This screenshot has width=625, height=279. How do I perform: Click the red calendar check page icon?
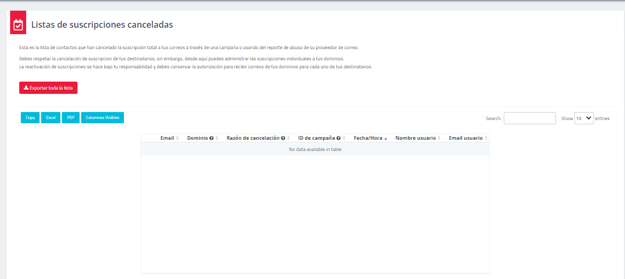[18, 25]
